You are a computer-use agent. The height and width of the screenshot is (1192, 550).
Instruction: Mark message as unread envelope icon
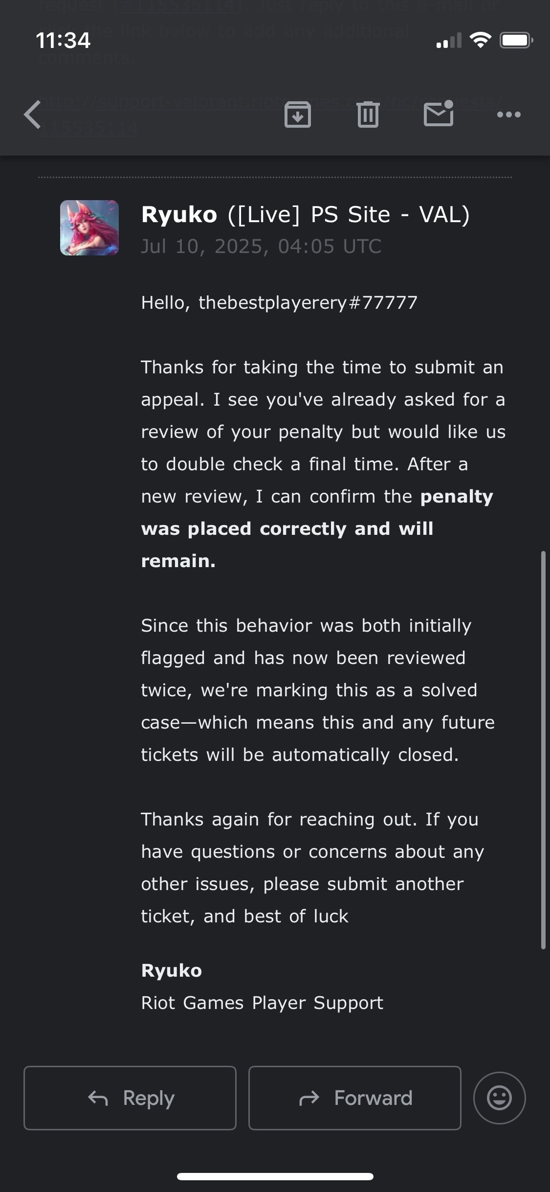pyautogui.click(x=439, y=114)
